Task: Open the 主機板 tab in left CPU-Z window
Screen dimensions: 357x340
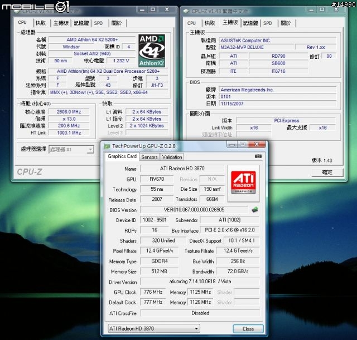Action: (61, 23)
